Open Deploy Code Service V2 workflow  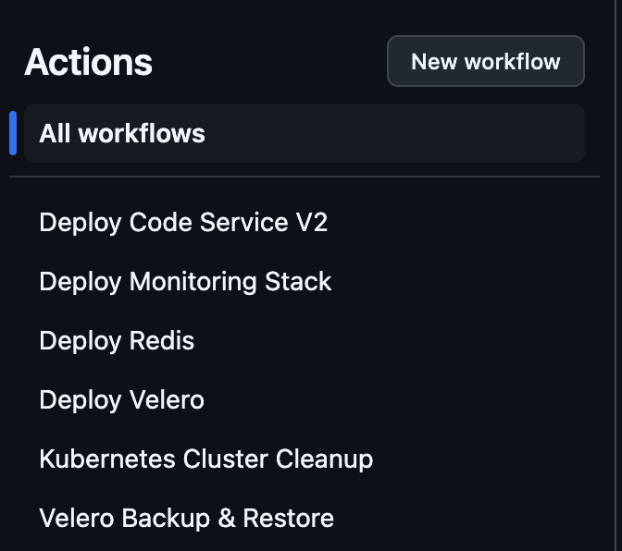pyautogui.click(x=183, y=222)
